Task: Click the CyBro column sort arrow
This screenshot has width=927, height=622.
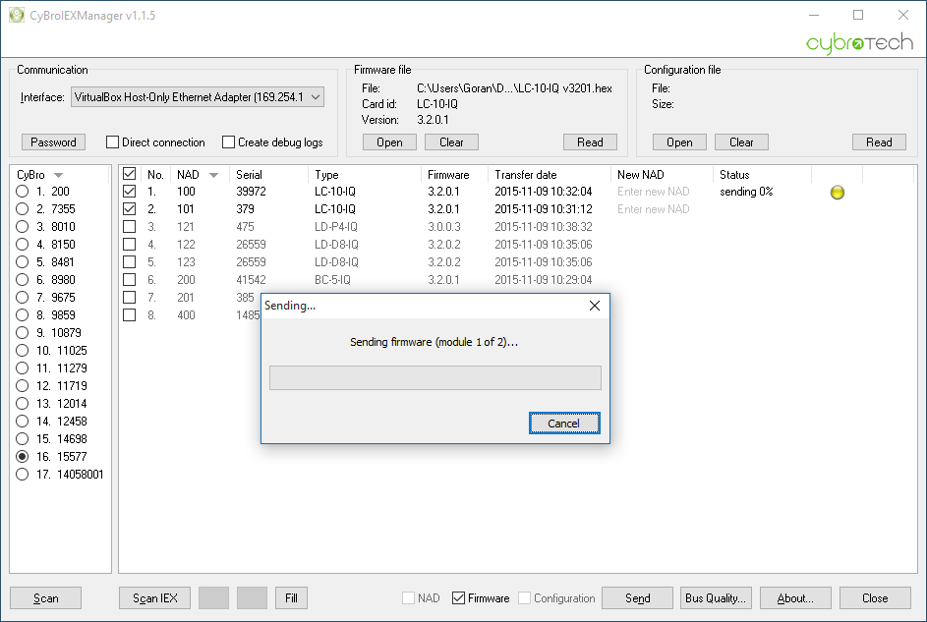Action: [59, 175]
